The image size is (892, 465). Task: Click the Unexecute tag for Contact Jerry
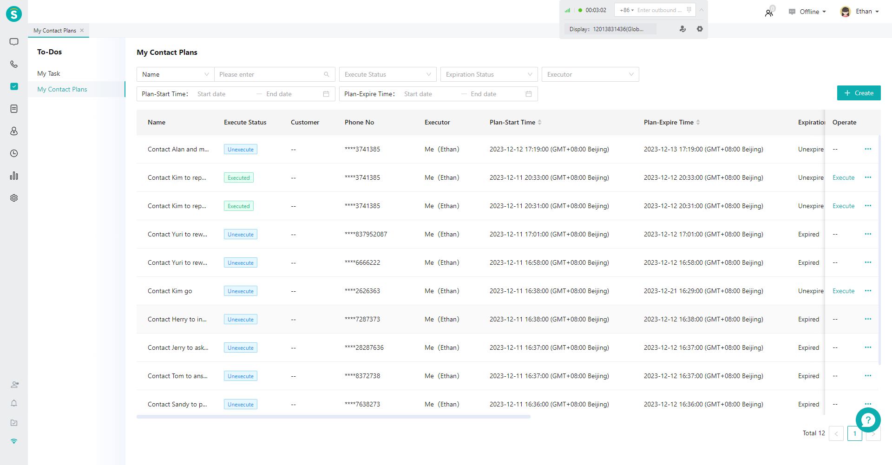tap(241, 347)
